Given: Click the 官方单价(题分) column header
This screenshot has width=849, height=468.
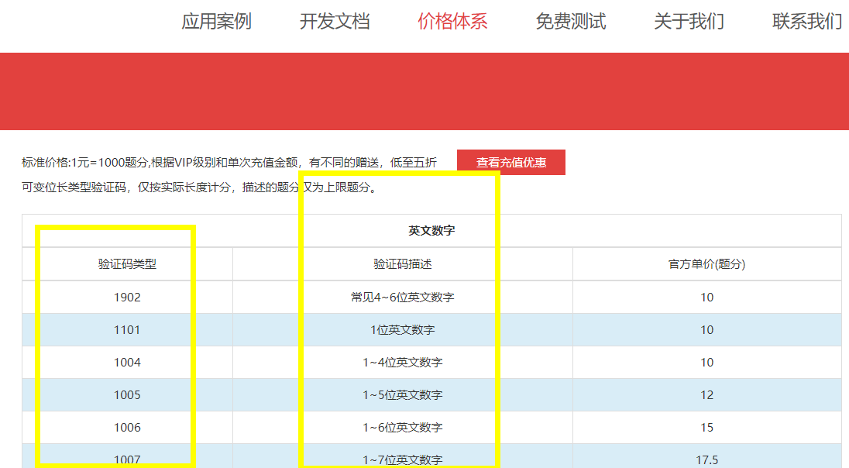Looking at the screenshot, I should [x=706, y=264].
